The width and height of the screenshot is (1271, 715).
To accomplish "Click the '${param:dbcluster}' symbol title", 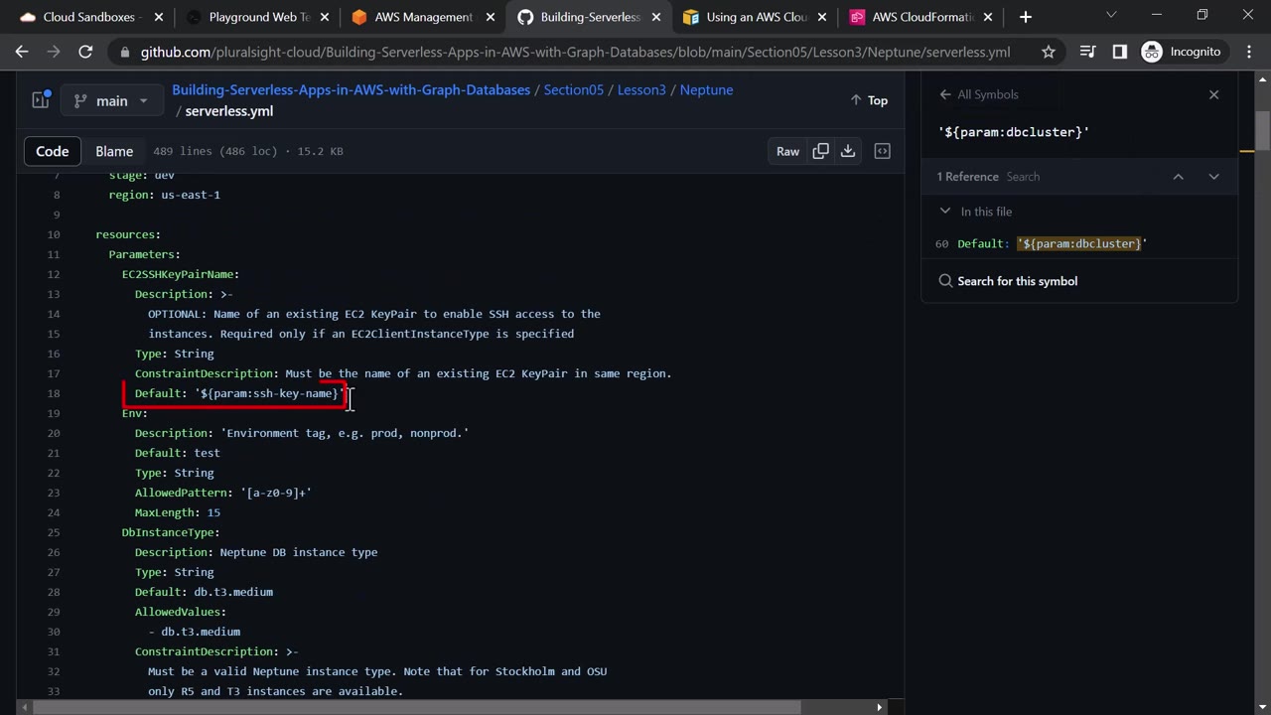I will [x=1014, y=132].
